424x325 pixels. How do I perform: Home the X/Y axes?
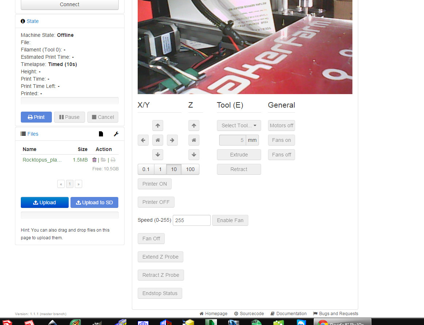tap(158, 140)
